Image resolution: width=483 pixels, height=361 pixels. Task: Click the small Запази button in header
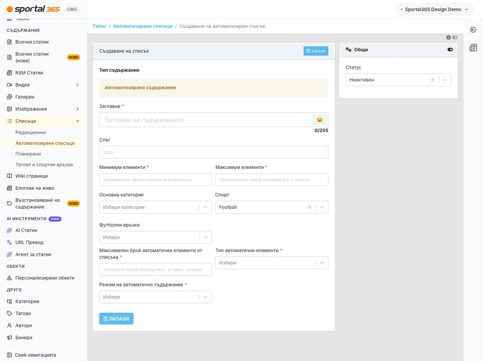pyautogui.click(x=316, y=51)
